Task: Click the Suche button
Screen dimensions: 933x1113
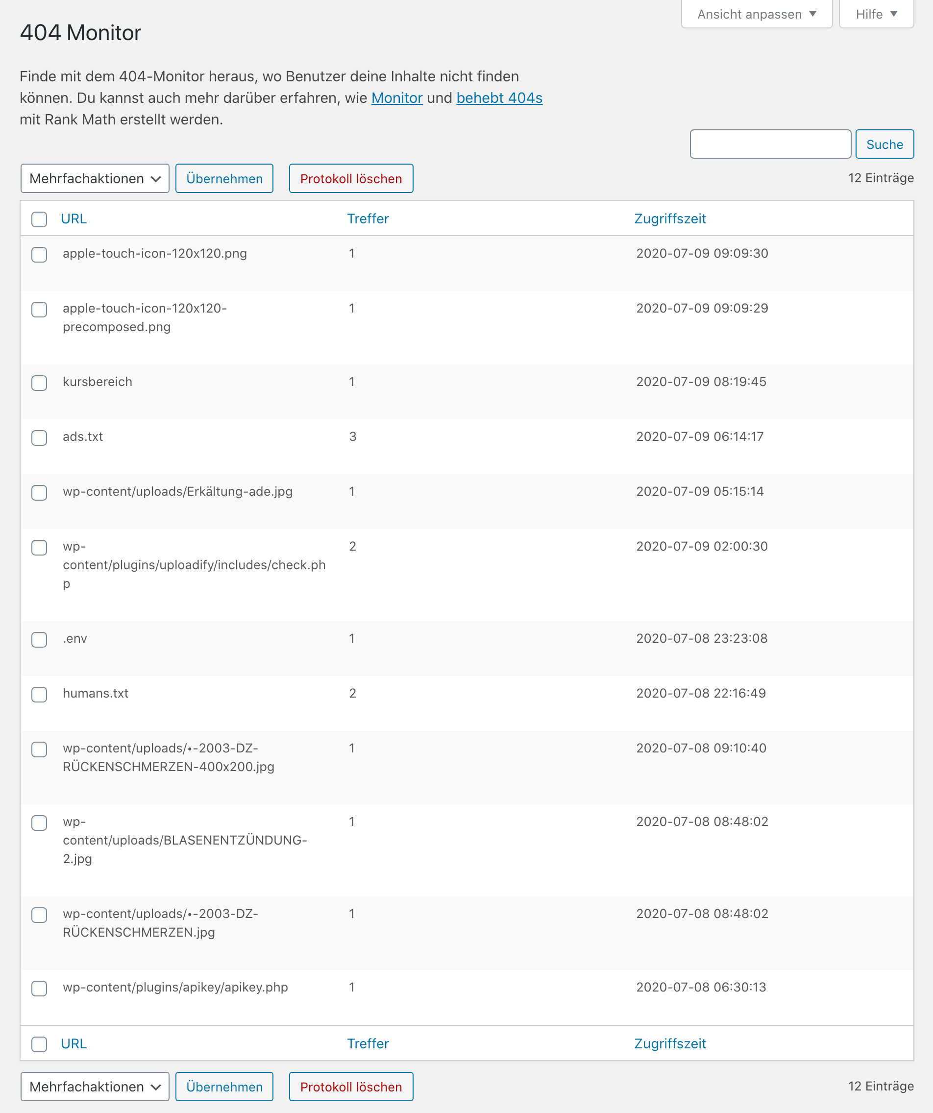Action: coord(884,144)
